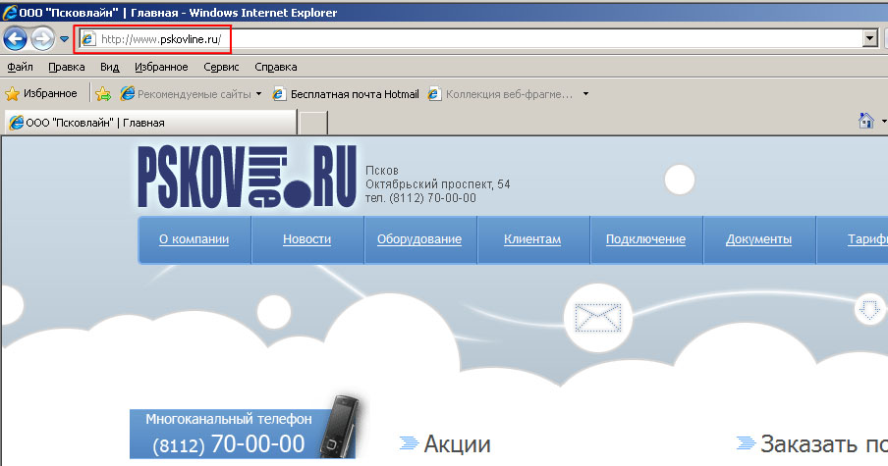Click the Internet Explorer icon before Рекомендуемые сайты

coord(128,94)
